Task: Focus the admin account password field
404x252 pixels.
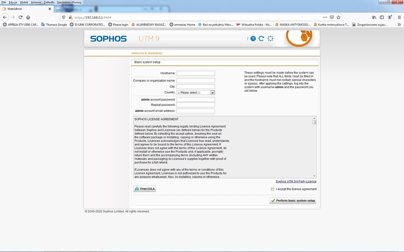Action: point(196,100)
